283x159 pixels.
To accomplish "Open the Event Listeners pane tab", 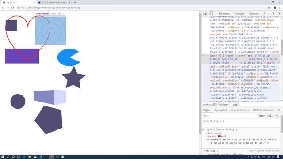I will pyautogui.click(x=240, y=110).
